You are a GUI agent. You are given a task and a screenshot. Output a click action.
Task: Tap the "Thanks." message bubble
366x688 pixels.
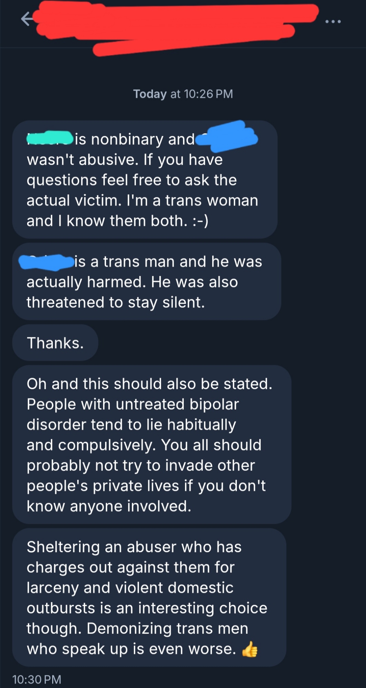point(55,343)
